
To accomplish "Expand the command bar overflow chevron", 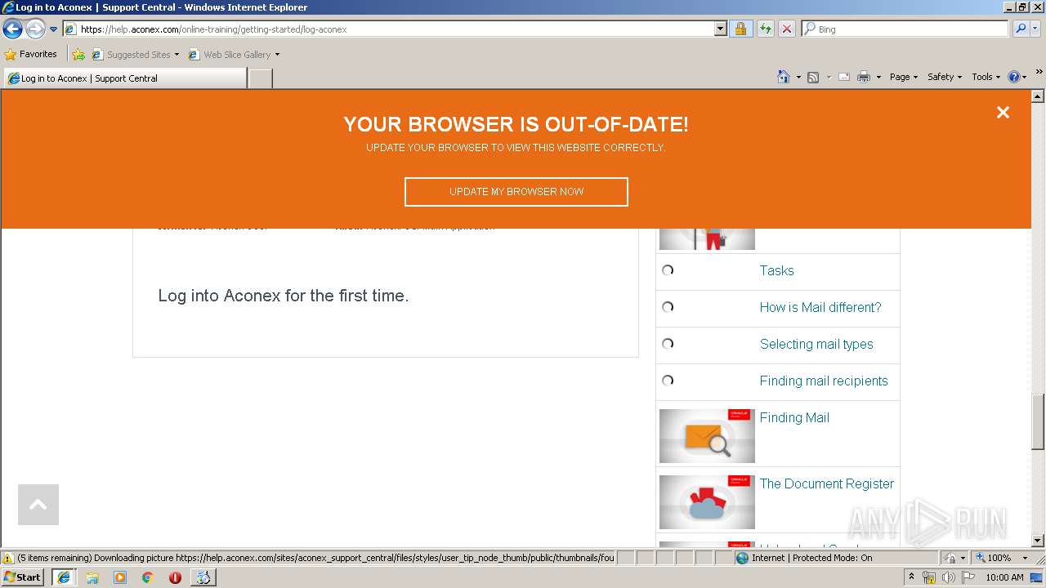I will pyautogui.click(x=1039, y=72).
